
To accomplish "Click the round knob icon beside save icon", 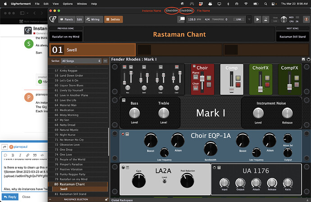I will 308,60.
